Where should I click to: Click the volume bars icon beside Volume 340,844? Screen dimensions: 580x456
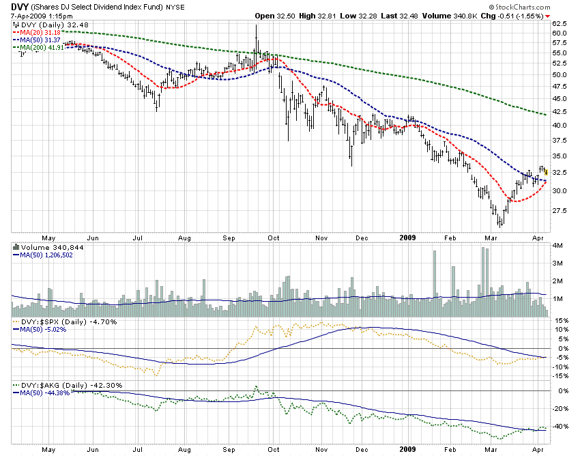click(16, 247)
